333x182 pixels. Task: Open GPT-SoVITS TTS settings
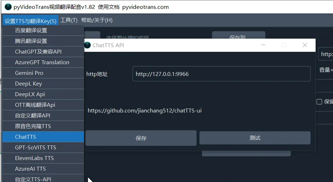[x=36, y=148]
